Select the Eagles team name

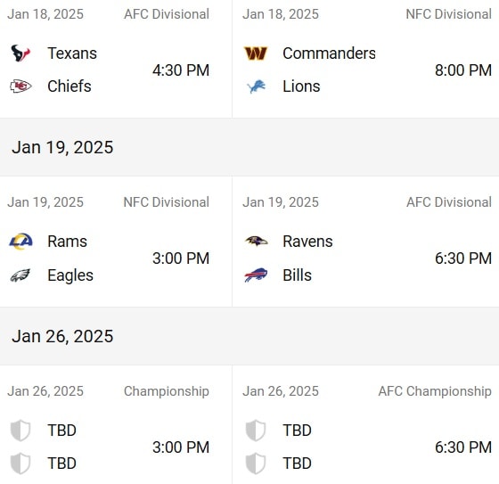(x=70, y=275)
